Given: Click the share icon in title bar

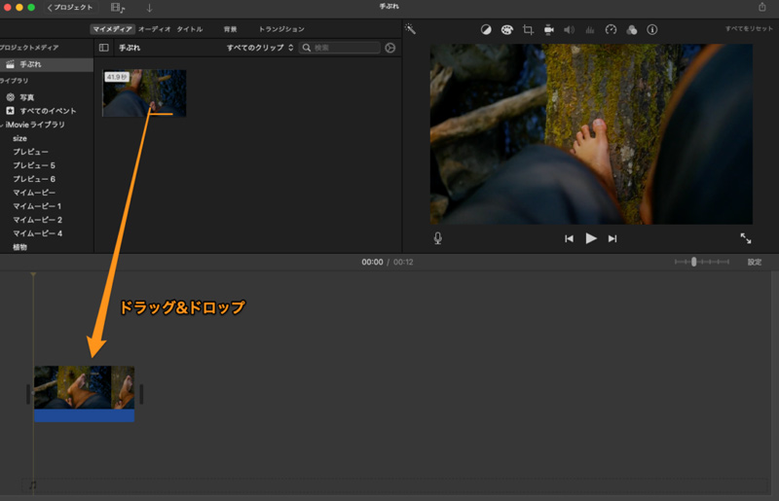Looking at the screenshot, I should point(762,7).
